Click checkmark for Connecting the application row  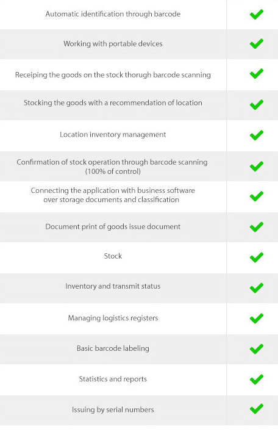pyautogui.click(x=257, y=196)
